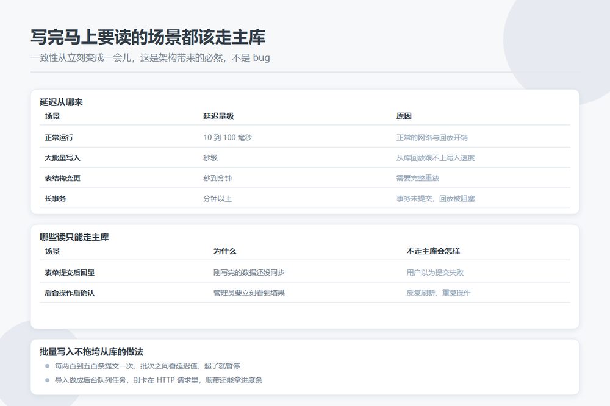Click the subtitle about 一致性从立刻变成一会儿
The image size is (610, 406).
150,57
